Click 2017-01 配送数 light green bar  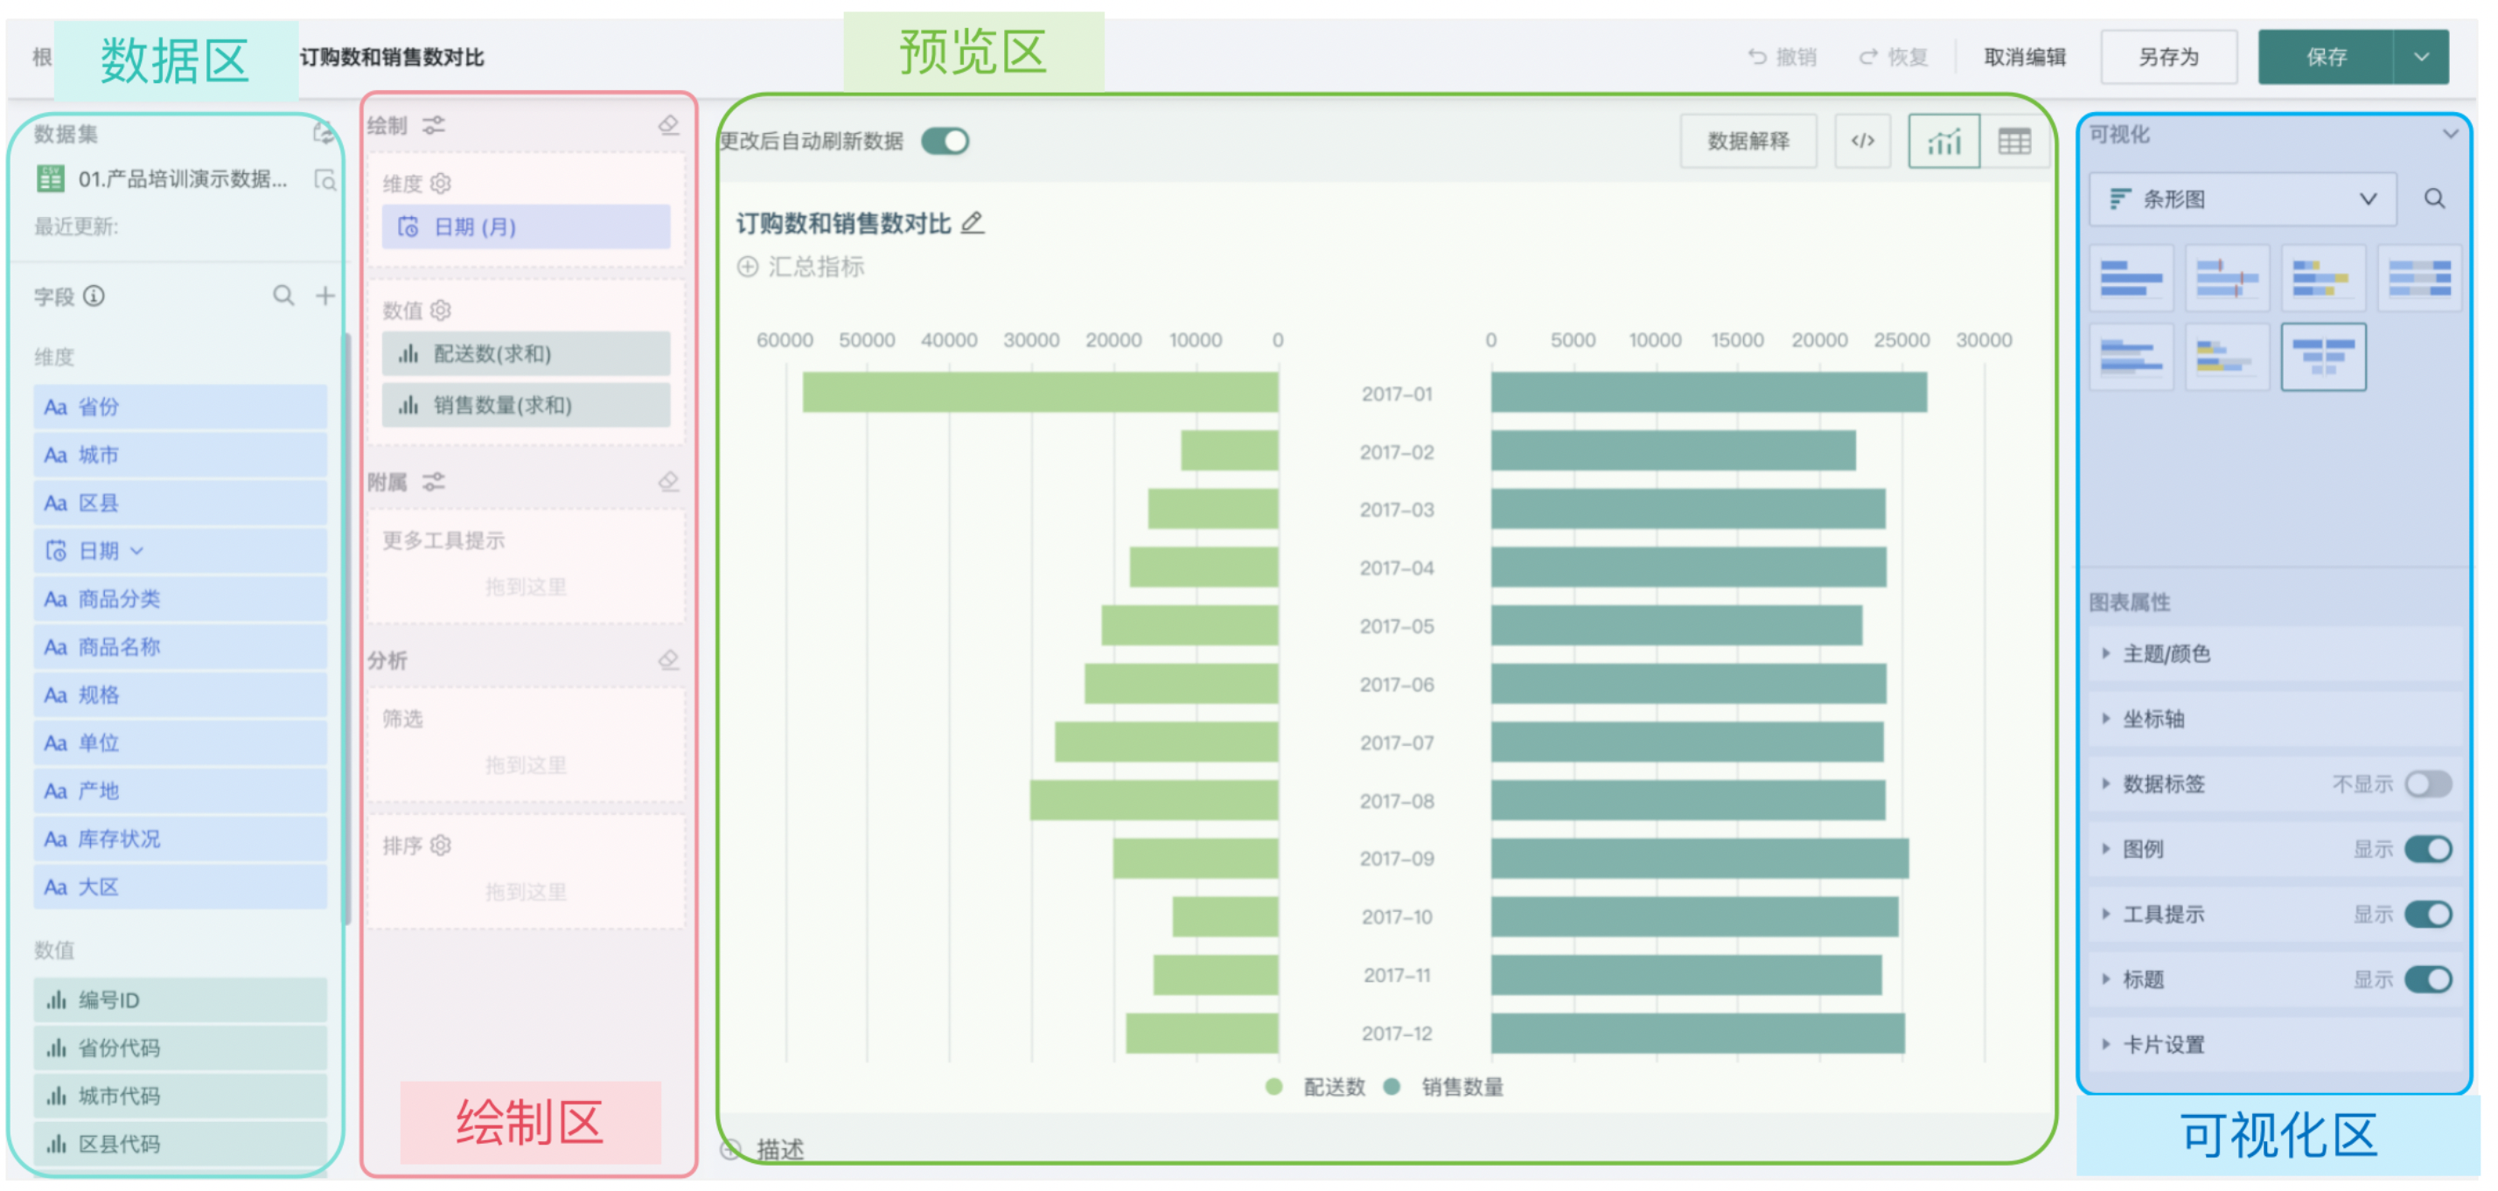tap(1041, 393)
